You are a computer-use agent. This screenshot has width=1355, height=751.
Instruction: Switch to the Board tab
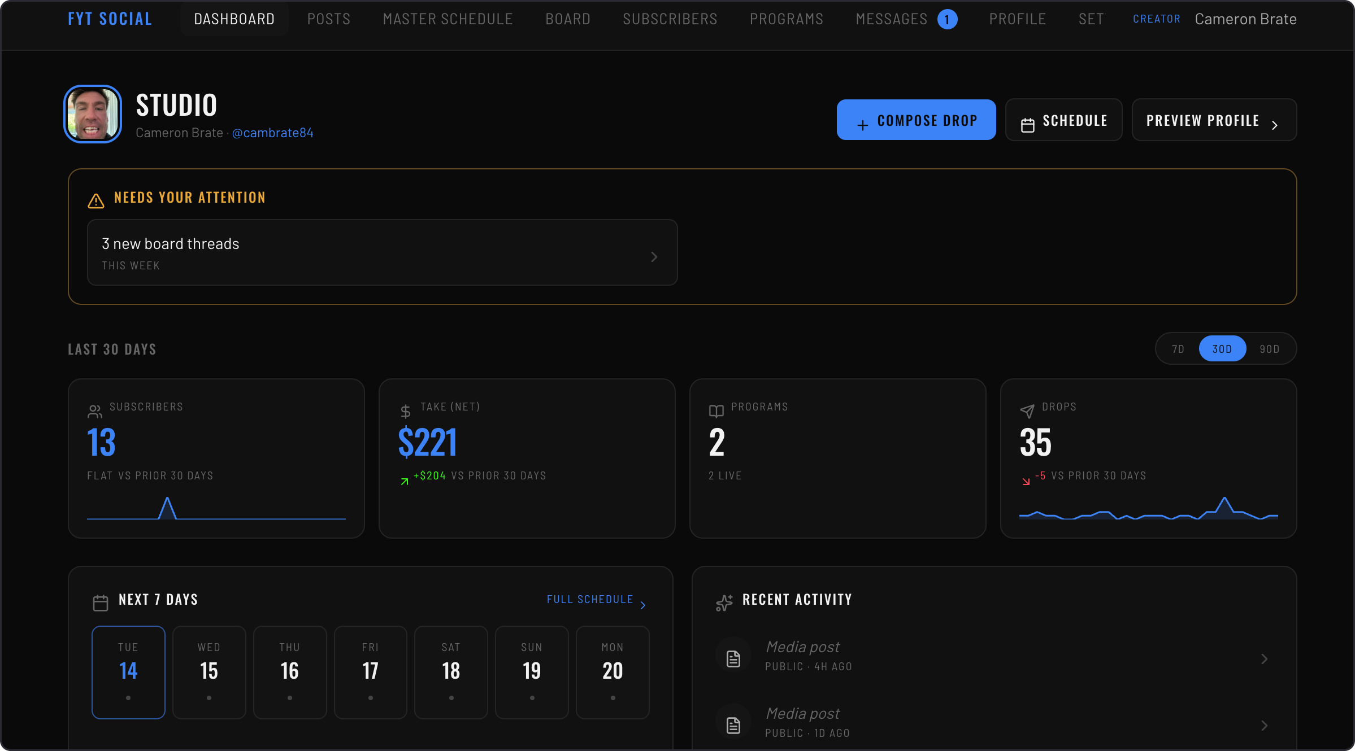click(x=568, y=19)
